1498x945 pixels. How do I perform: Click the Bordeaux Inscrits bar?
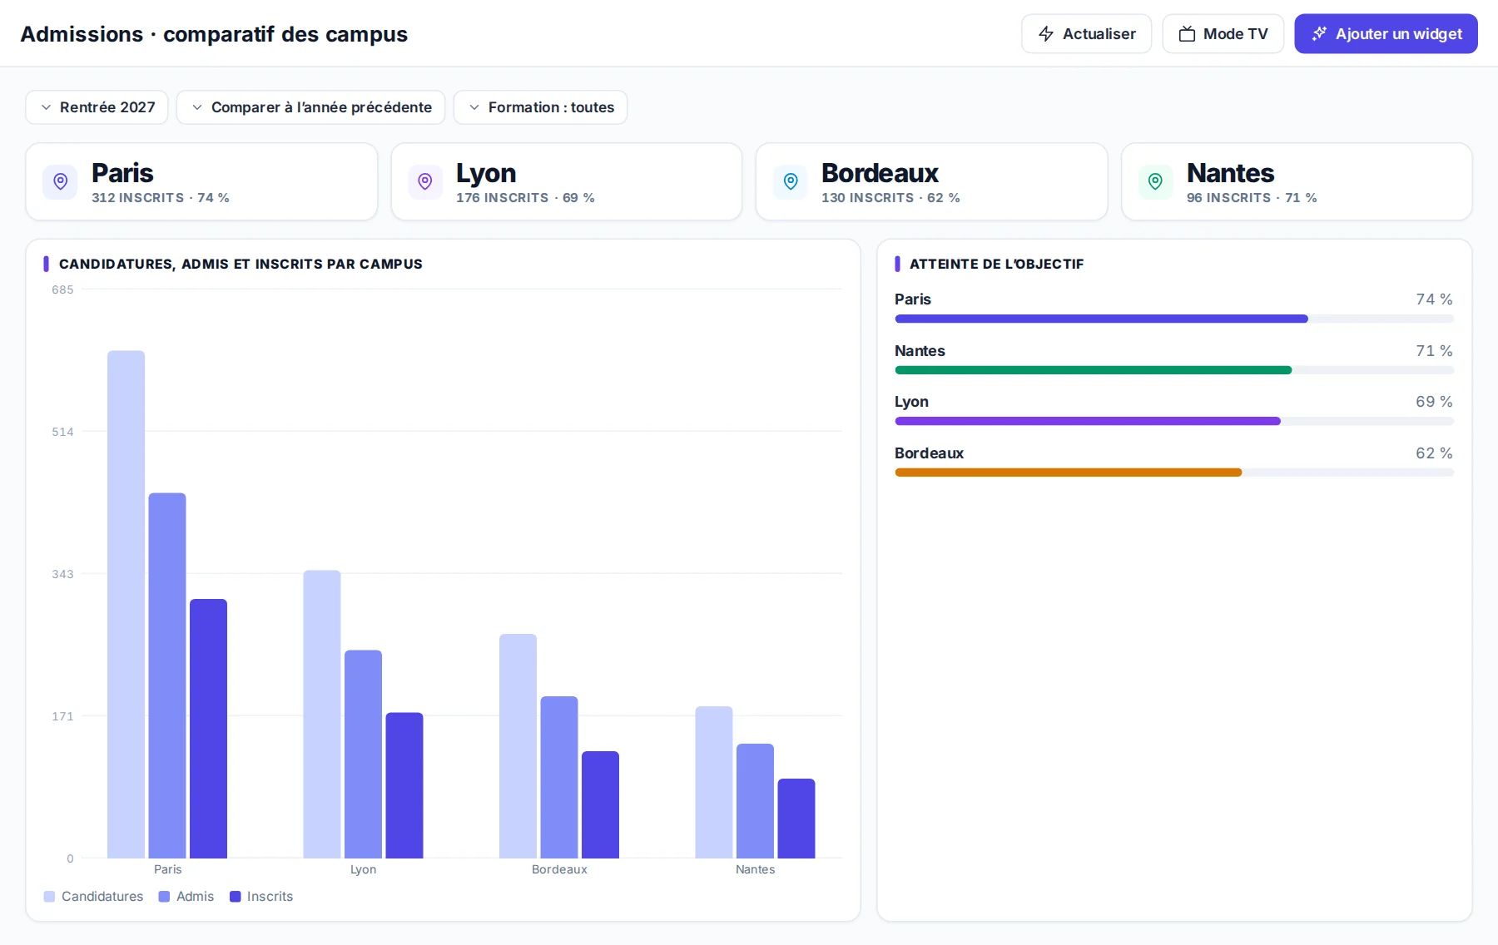click(600, 804)
